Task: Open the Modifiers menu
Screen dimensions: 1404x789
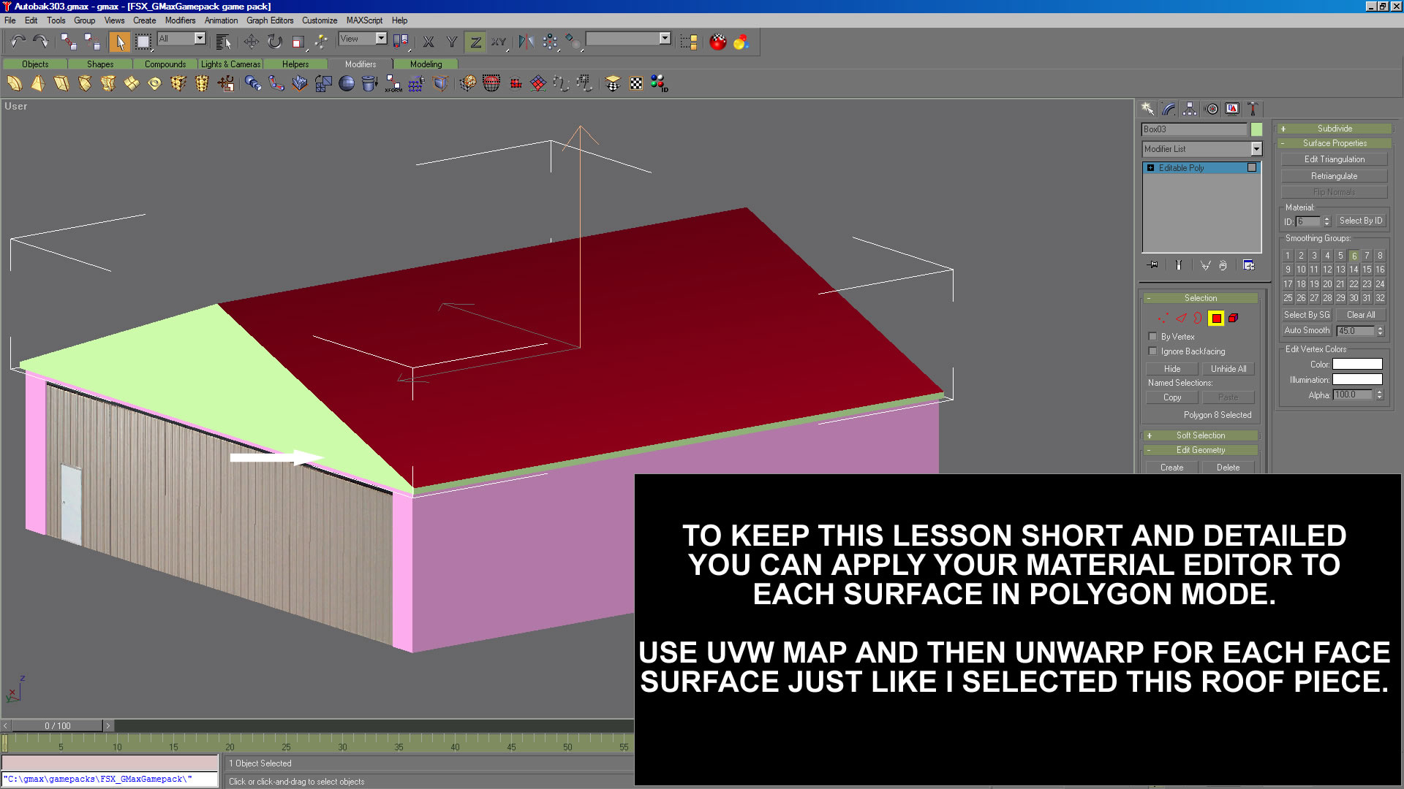Action: (x=180, y=20)
